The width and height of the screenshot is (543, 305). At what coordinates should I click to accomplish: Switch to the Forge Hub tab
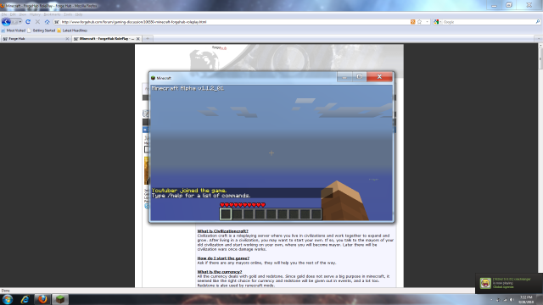[36, 39]
